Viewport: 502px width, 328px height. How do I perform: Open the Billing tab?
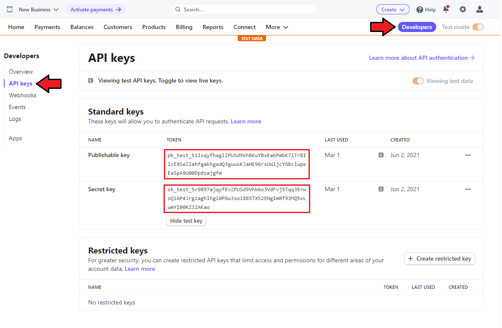(185, 27)
